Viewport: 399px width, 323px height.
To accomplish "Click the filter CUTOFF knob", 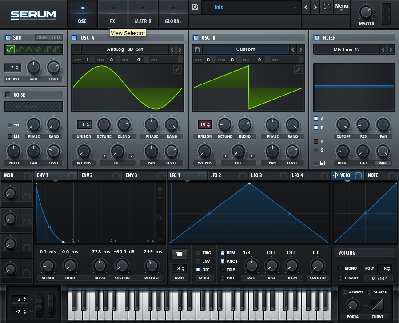I will pyautogui.click(x=343, y=124).
